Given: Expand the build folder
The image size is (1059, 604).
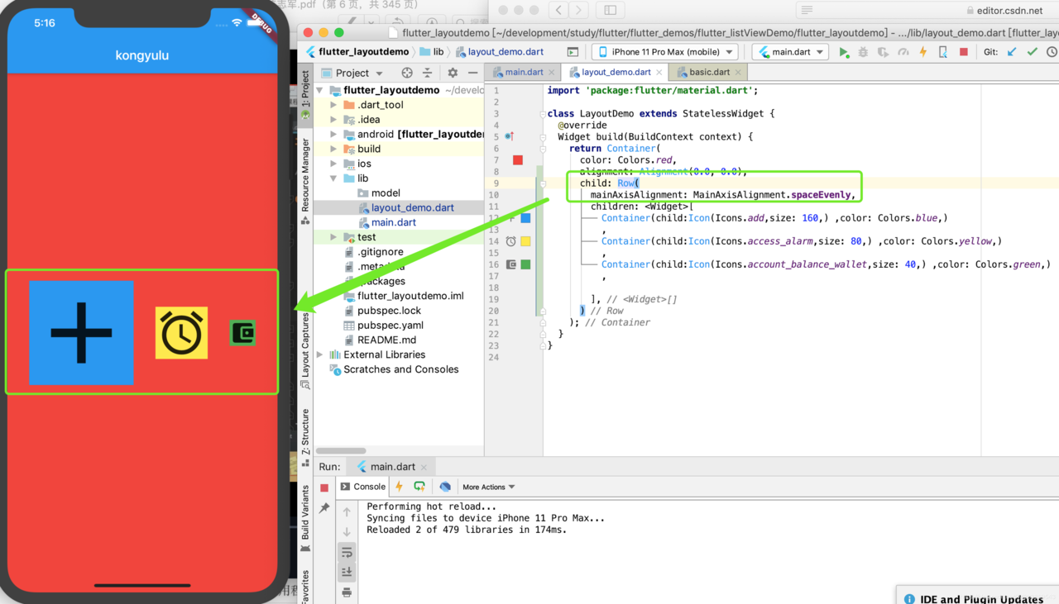Looking at the screenshot, I should pos(333,150).
